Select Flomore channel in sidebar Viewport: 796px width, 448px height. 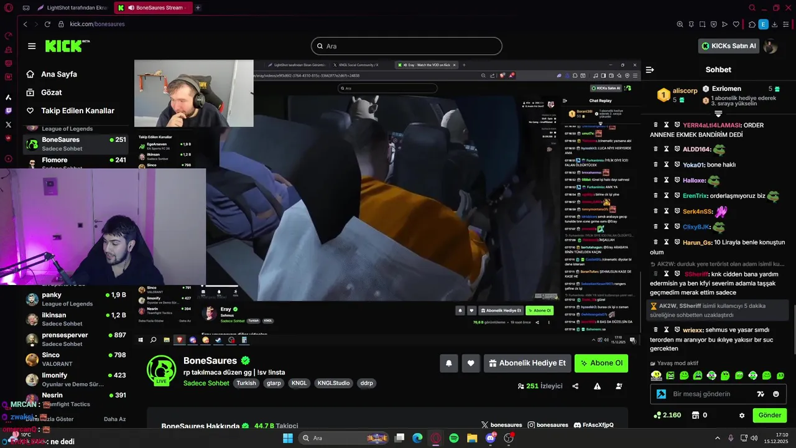tap(75, 162)
